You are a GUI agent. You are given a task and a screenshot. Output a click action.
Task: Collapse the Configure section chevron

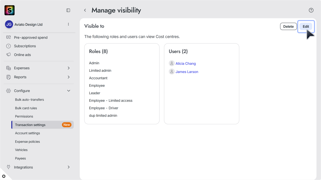[x=69, y=91]
